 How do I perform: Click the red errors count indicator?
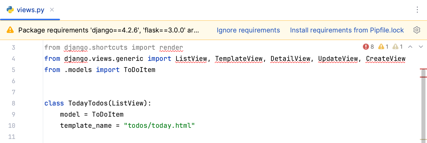point(368,47)
